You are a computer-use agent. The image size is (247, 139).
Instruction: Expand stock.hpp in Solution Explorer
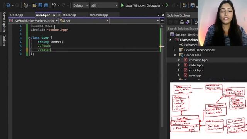click(x=179, y=70)
